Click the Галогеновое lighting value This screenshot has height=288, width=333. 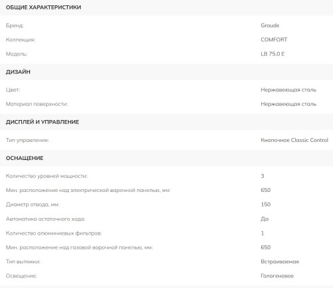(277, 276)
